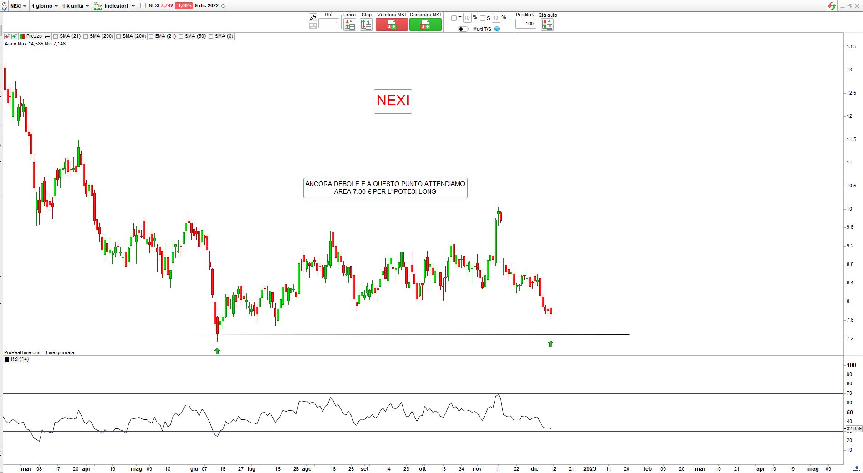Click the red Vendere MKT button
Viewport: 863px width, 473px height.
[x=392, y=25]
